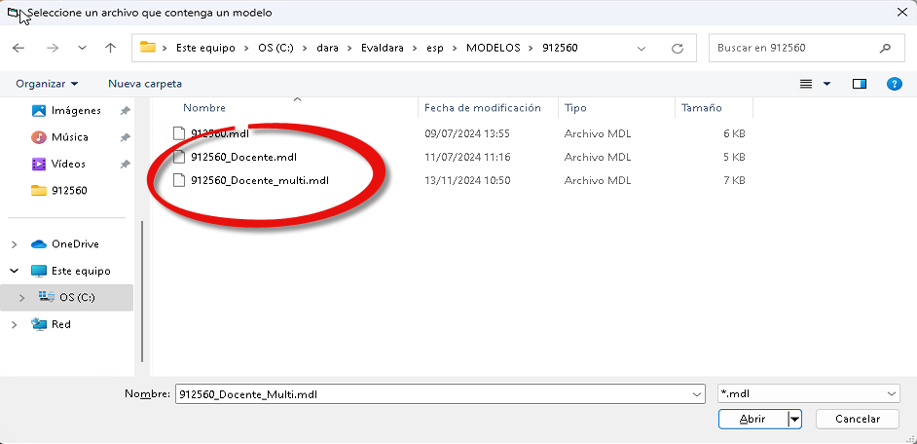Select Red in navigation pane
The width and height of the screenshot is (917, 444).
60,324
